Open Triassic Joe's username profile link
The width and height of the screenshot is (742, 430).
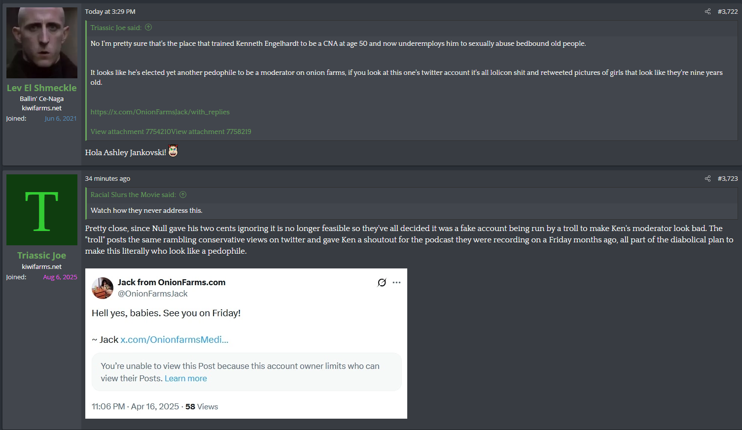42,255
